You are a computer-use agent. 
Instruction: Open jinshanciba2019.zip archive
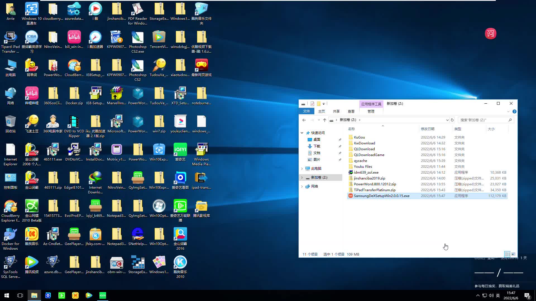369,178
